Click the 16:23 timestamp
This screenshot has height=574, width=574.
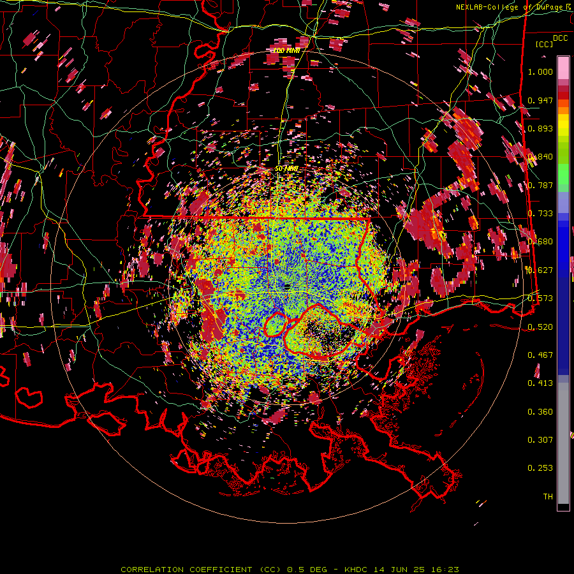click(445, 570)
